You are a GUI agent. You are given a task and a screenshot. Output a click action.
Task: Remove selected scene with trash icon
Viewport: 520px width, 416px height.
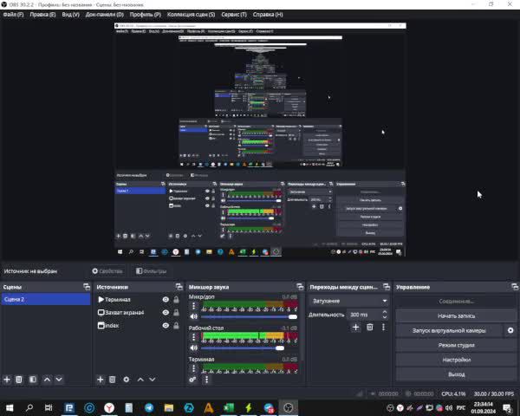point(19,380)
